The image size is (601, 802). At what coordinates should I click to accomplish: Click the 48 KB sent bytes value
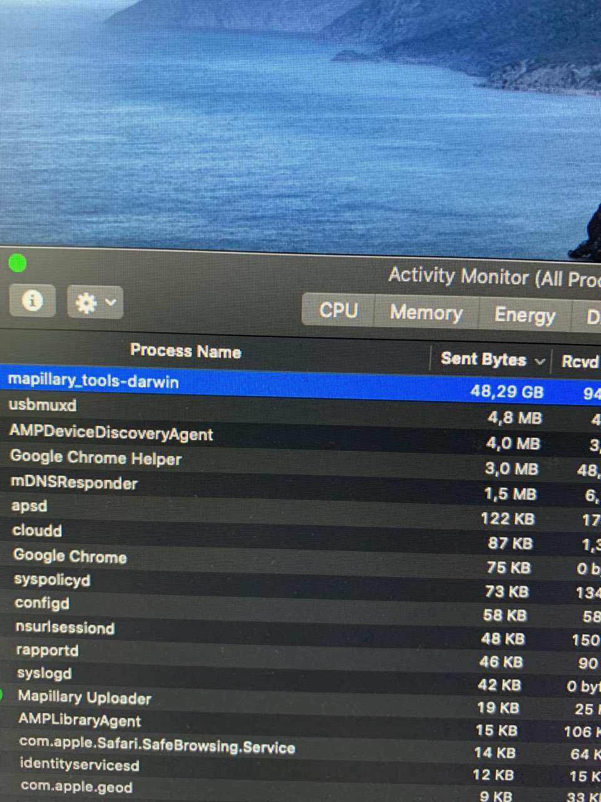[503, 639]
